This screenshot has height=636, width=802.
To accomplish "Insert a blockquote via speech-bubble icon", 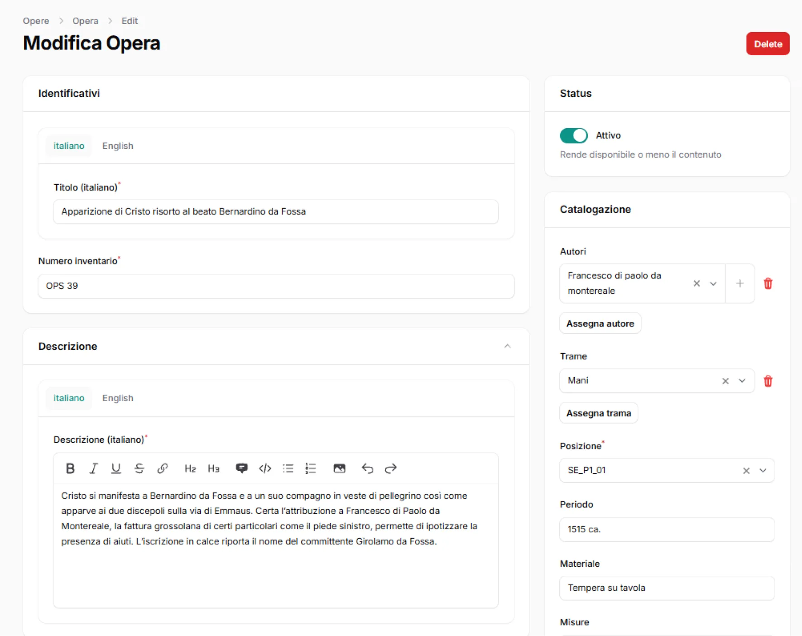I will 241,469.
